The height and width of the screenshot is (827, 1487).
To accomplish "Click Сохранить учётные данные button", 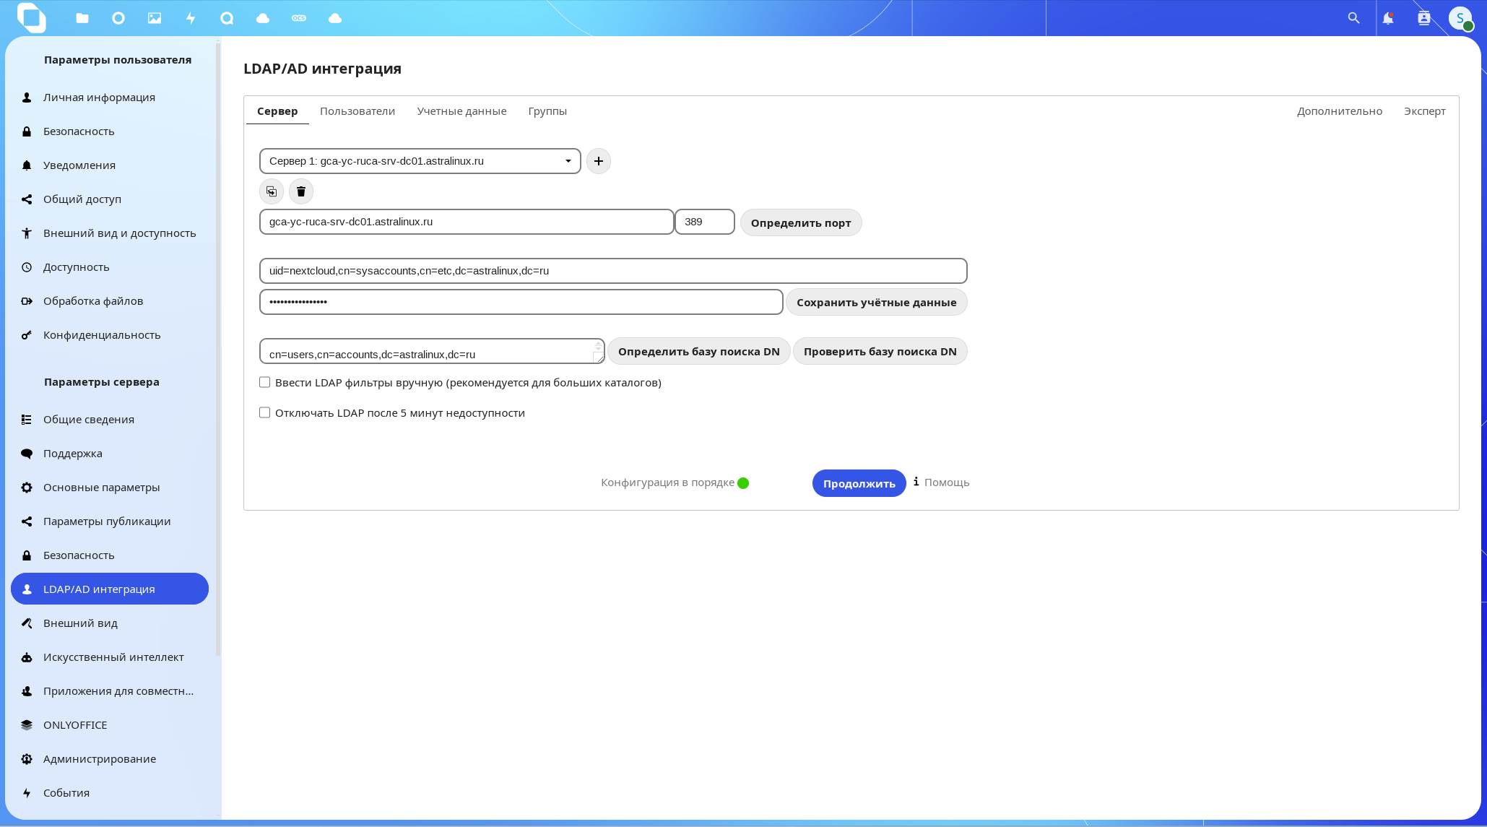I will [x=877, y=302].
